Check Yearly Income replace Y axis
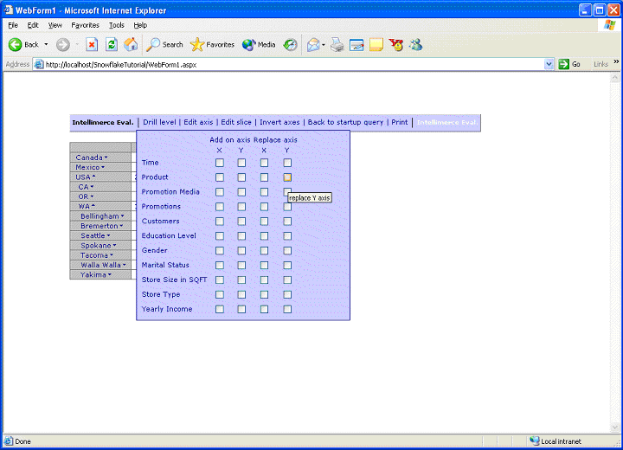The width and height of the screenshot is (623, 450). (x=287, y=309)
